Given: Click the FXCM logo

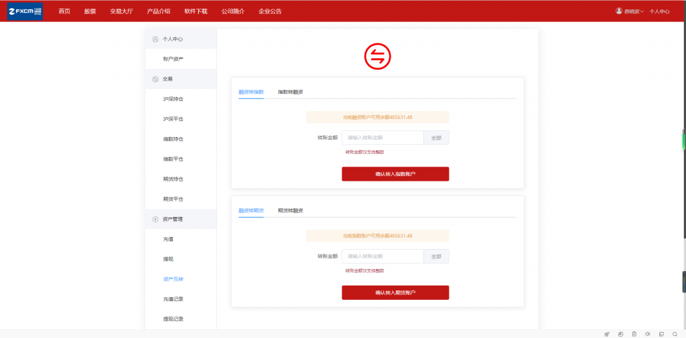Looking at the screenshot, I should [25, 11].
